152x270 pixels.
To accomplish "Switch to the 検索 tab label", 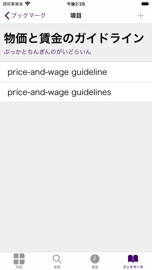I will (57, 267).
